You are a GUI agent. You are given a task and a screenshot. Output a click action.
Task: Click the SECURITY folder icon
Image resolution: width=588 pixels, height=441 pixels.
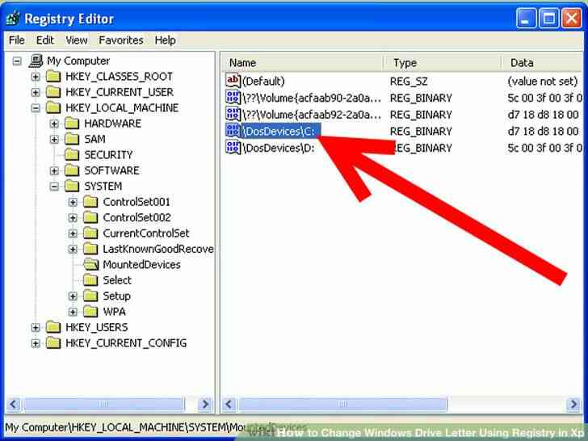[72, 155]
